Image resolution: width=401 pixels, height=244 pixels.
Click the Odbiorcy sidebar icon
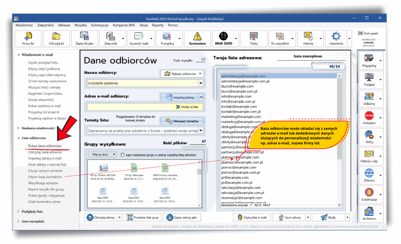pos(369,99)
